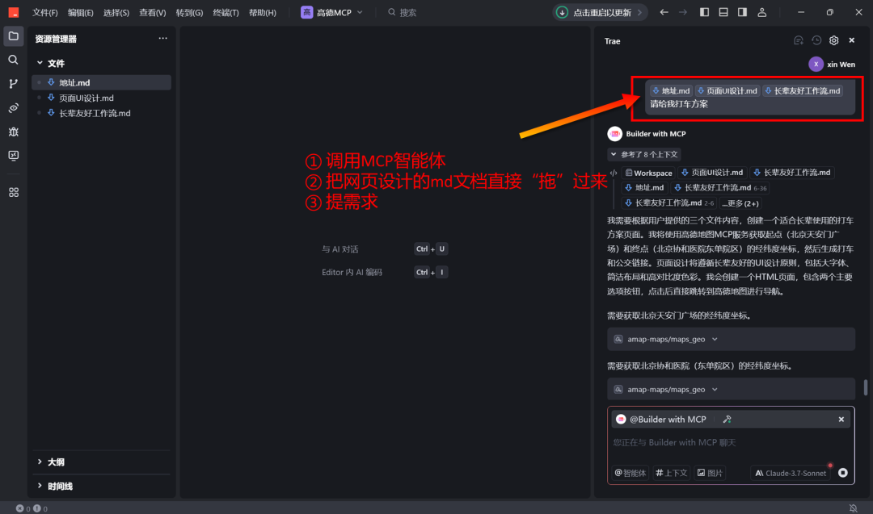This screenshot has height=514, width=873.
Task: Click the @智能体 agent button
Action: (x=630, y=473)
